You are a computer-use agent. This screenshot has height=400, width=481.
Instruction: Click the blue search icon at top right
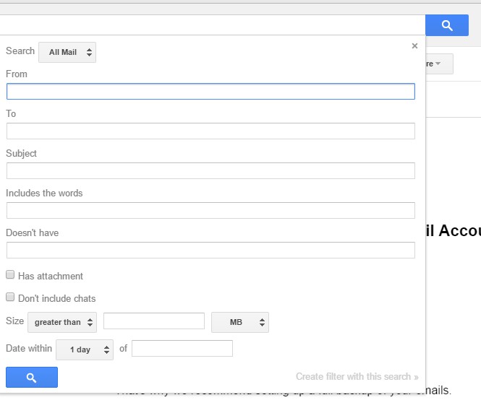click(447, 25)
